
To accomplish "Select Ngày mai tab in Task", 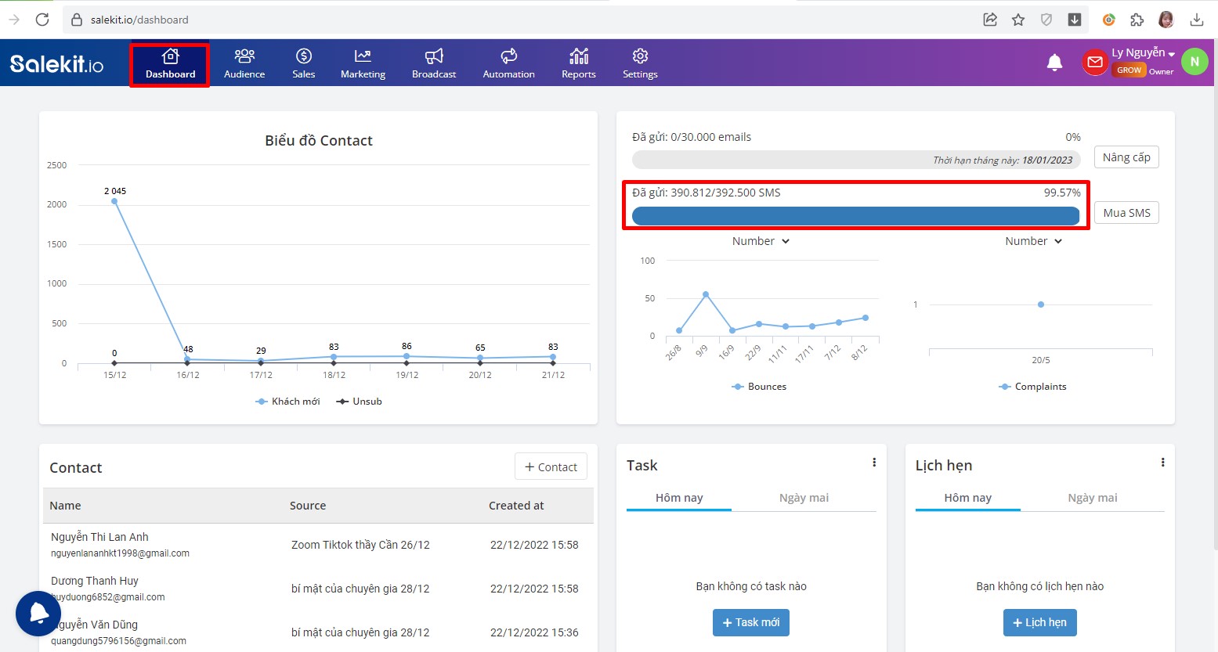I will [804, 498].
